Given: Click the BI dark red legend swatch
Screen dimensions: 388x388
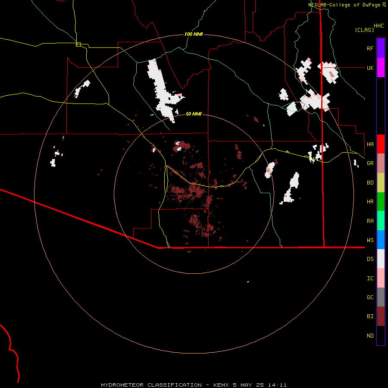Looking at the screenshot, I should pyautogui.click(x=381, y=316).
